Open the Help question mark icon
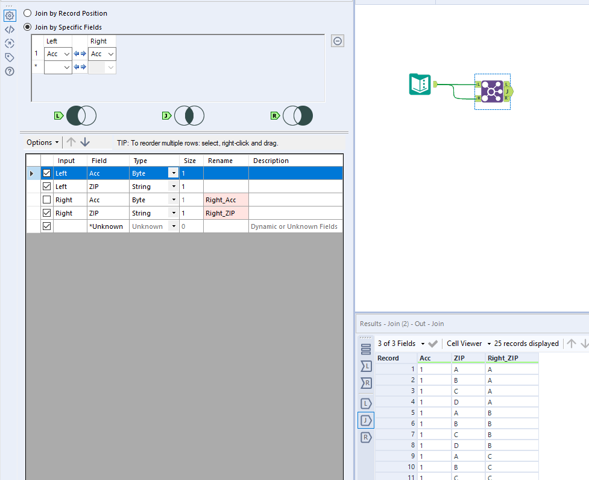Viewport: 589px width, 480px height. point(9,71)
